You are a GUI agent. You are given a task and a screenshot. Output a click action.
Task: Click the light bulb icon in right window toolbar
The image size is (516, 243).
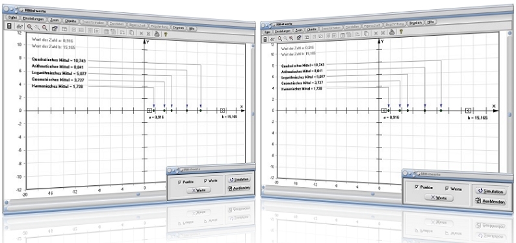pyautogui.click(x=402, y=32)
